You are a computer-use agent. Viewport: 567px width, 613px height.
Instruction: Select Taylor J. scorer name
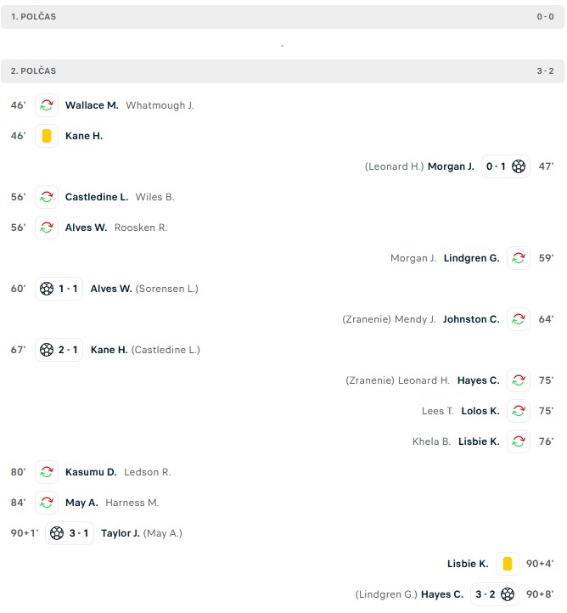[120, 533]
